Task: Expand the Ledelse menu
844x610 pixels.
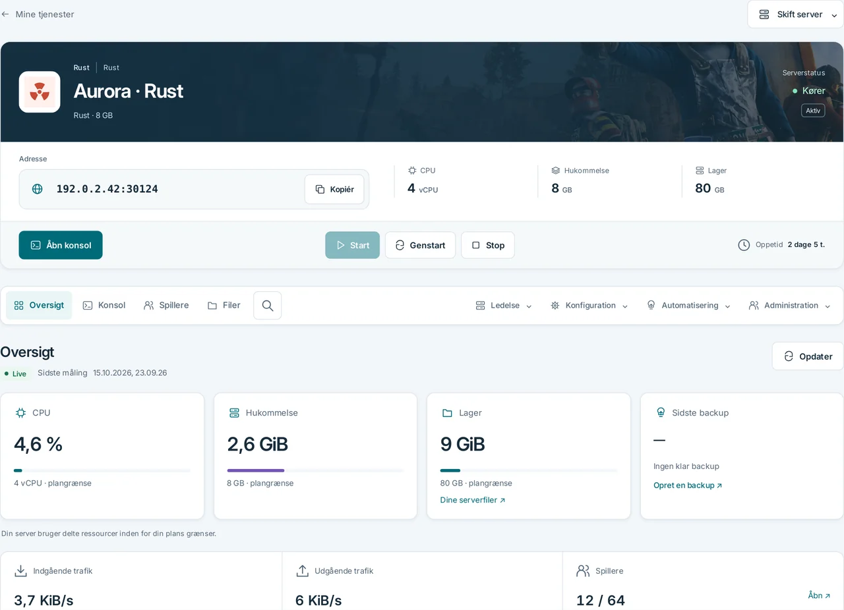Action: 504,306
